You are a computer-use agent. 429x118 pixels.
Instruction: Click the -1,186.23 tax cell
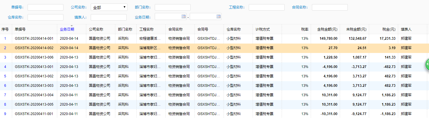click(x=388, y=114)
